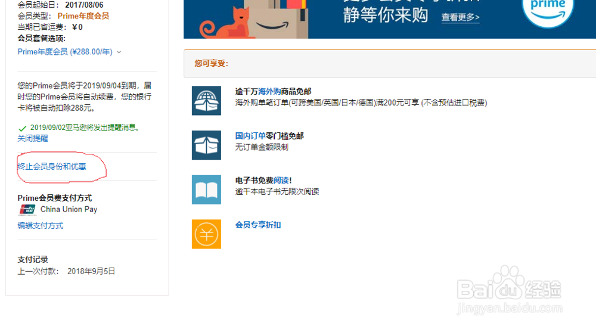Click the 当期已省运费 ¥0 line
Image resolution: width=596 pixels, height=329 pixels.
click(50, 27)
